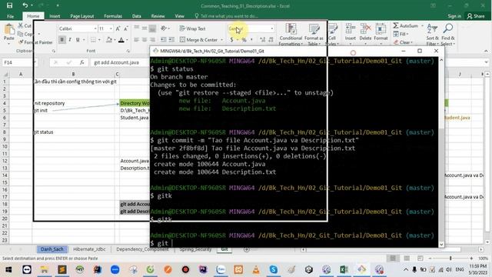Image resolution: width=492 pixels, height=277 pixels.
Task: Click the zoom slider in status bar
Action: [450, 259]
